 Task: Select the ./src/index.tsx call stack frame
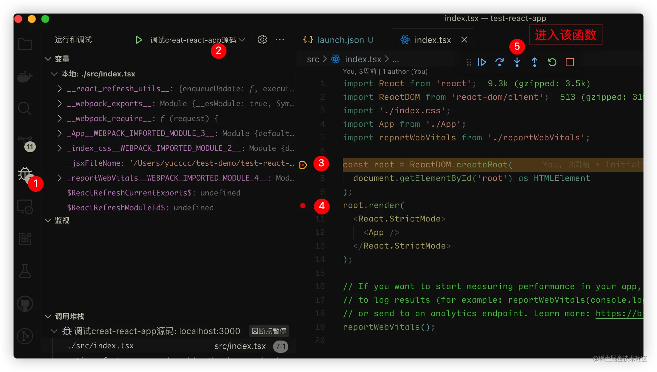[x=101, y=346]
